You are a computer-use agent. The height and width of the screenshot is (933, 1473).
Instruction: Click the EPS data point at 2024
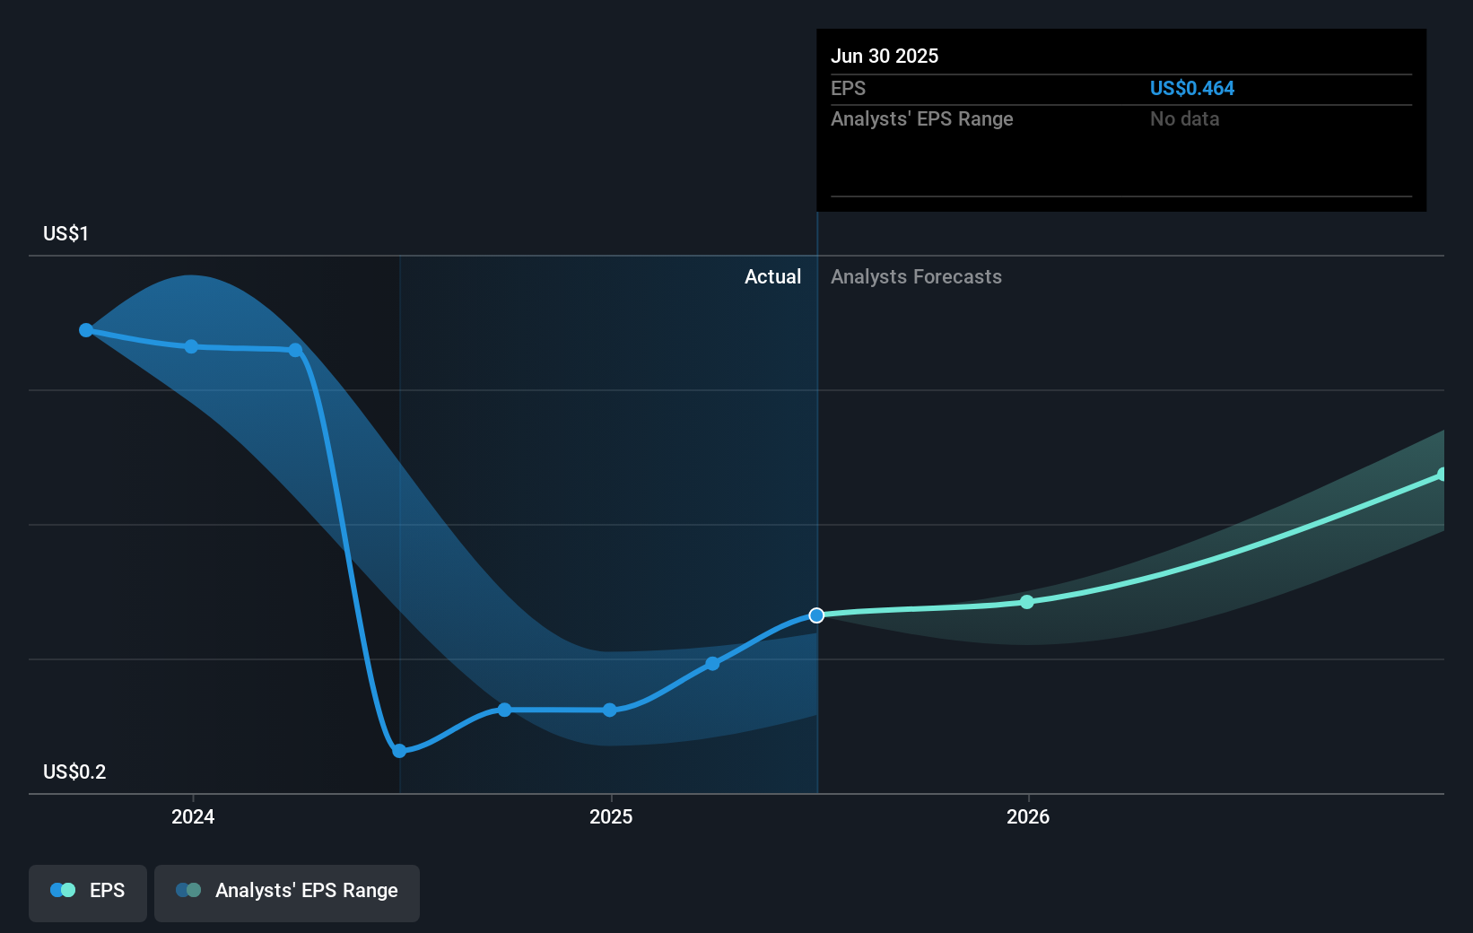click(191, 346)
